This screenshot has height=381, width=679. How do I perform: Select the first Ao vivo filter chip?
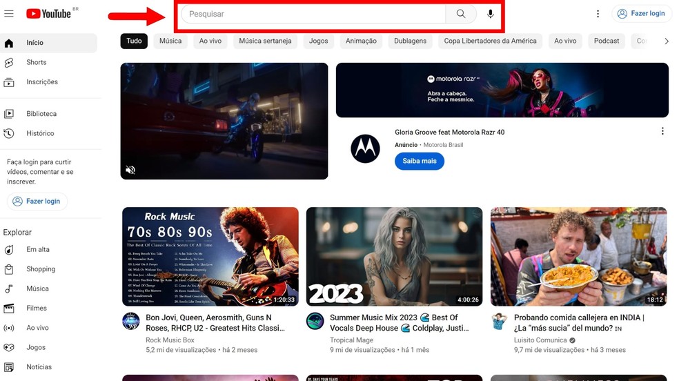coord(210,41)
